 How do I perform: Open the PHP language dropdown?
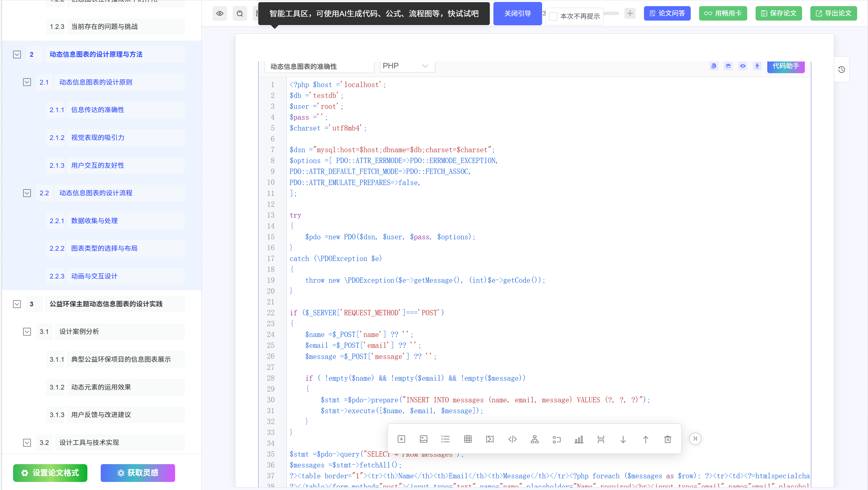[x=407, y=66]
